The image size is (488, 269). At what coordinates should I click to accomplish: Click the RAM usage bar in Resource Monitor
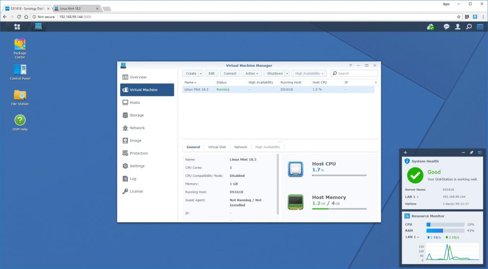pos(446,231)
